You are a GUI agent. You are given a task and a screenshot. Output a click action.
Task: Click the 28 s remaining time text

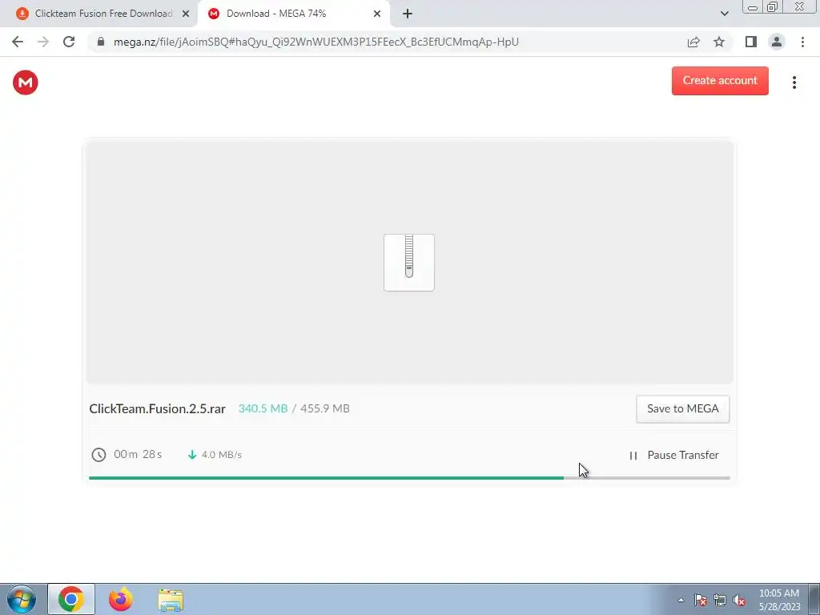[x=152, y=454]
